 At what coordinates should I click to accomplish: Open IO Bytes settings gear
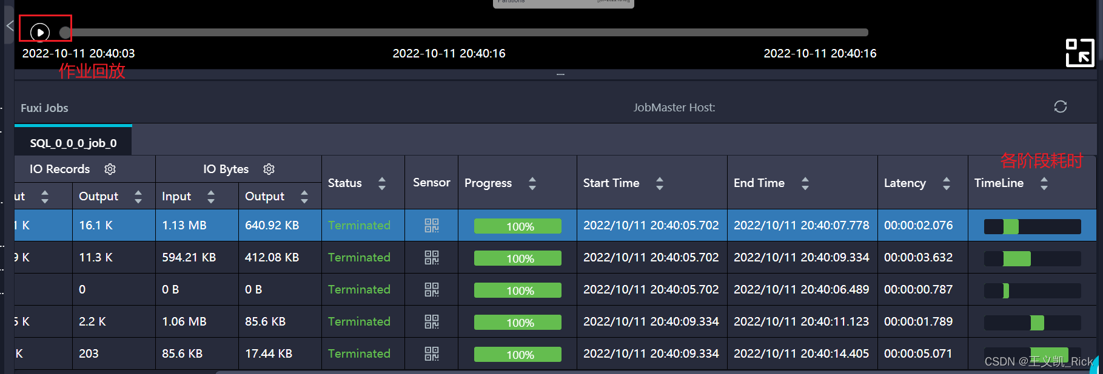(269, 169)
